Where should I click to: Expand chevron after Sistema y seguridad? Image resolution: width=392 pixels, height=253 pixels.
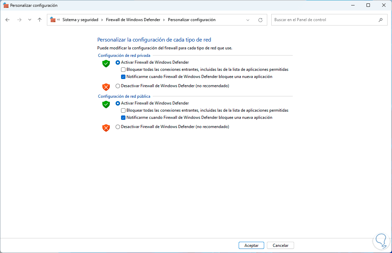[102, 20]
